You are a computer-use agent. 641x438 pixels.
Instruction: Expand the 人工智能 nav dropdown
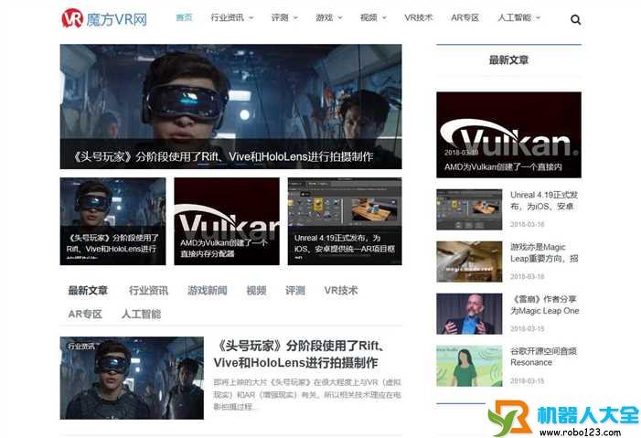(518, 17)
